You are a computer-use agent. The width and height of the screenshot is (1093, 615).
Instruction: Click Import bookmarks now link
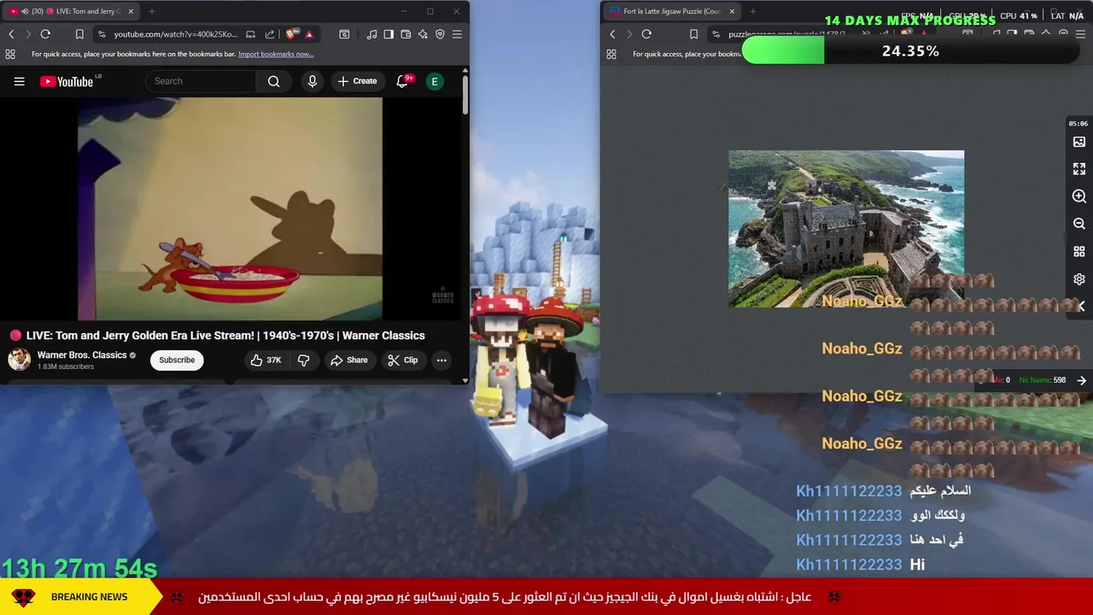click(x=276, y=54)
